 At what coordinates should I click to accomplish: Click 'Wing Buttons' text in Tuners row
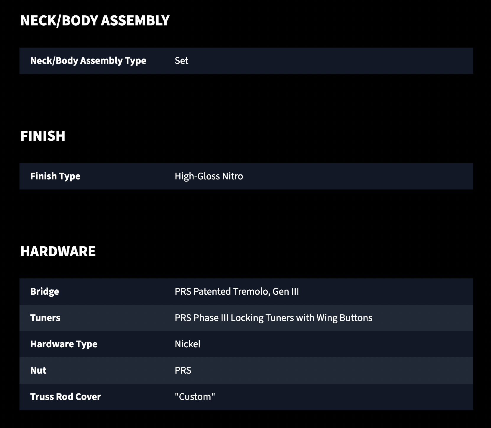344,318
